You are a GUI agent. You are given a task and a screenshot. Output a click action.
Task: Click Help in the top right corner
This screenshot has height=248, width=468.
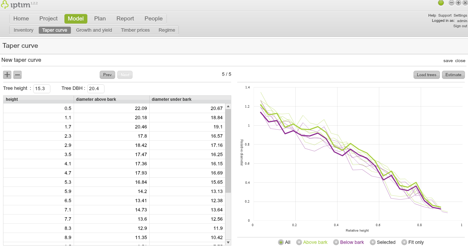click(x=432, y=15)
